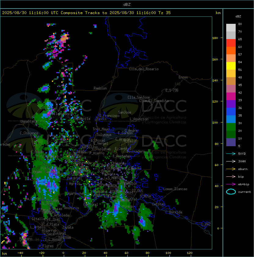
Task: Select the slate 5–10 dBZ swatch
Action: tap(231, 142)
